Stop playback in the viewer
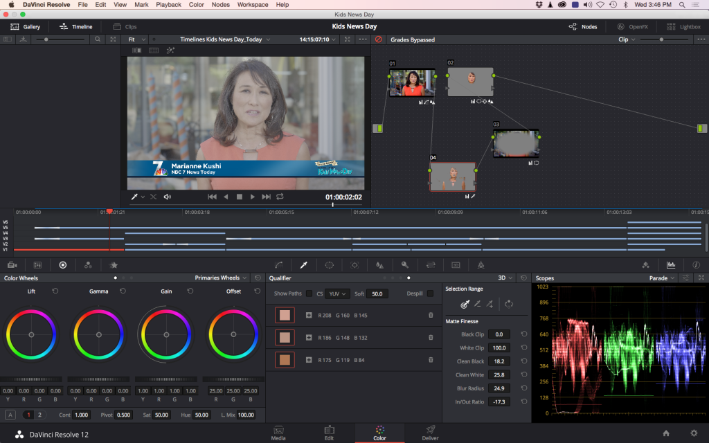Screen dimensions: 709x443 pyautogui.click(x=240, y=197)
